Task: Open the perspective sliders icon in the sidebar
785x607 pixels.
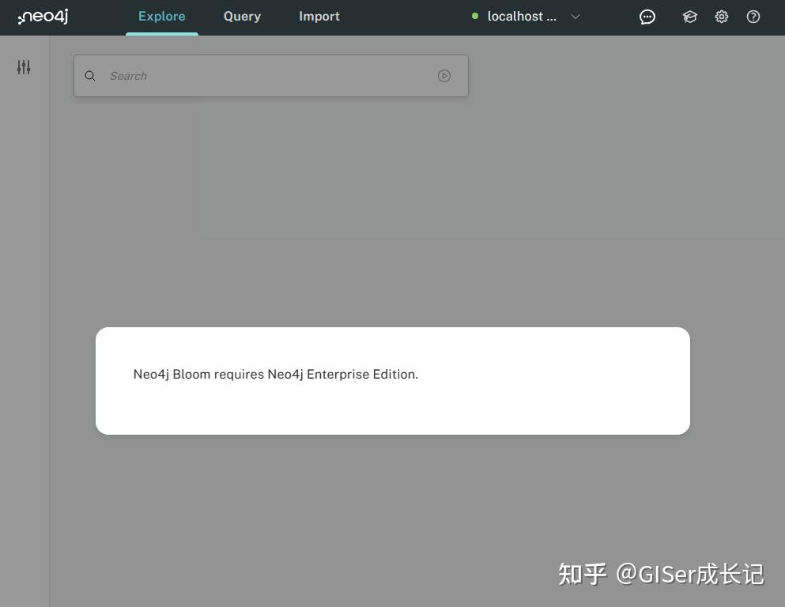Action: pos(24,67)
